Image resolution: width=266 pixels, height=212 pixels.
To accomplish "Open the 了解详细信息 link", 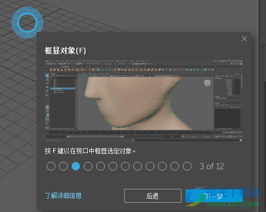I will tap(63, 196).
